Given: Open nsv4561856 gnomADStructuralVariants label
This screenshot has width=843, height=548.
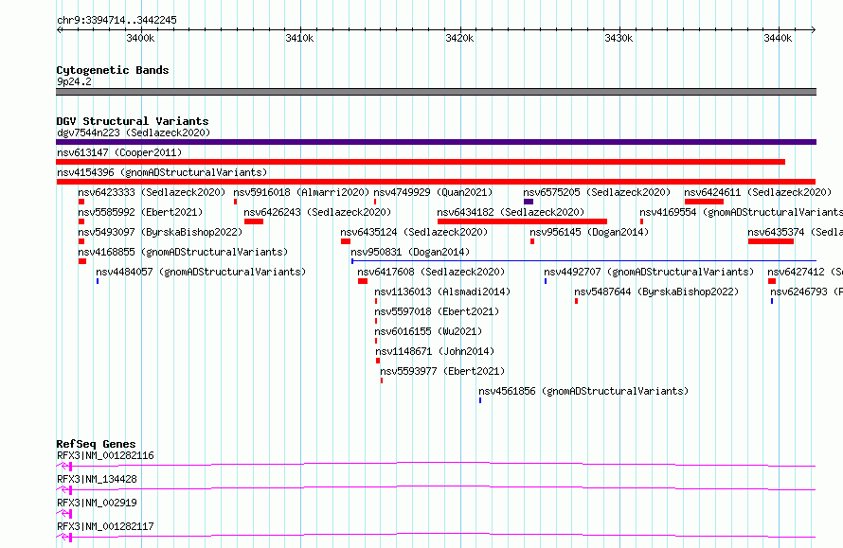Looking at the screenshot, I should coord(583,391).
